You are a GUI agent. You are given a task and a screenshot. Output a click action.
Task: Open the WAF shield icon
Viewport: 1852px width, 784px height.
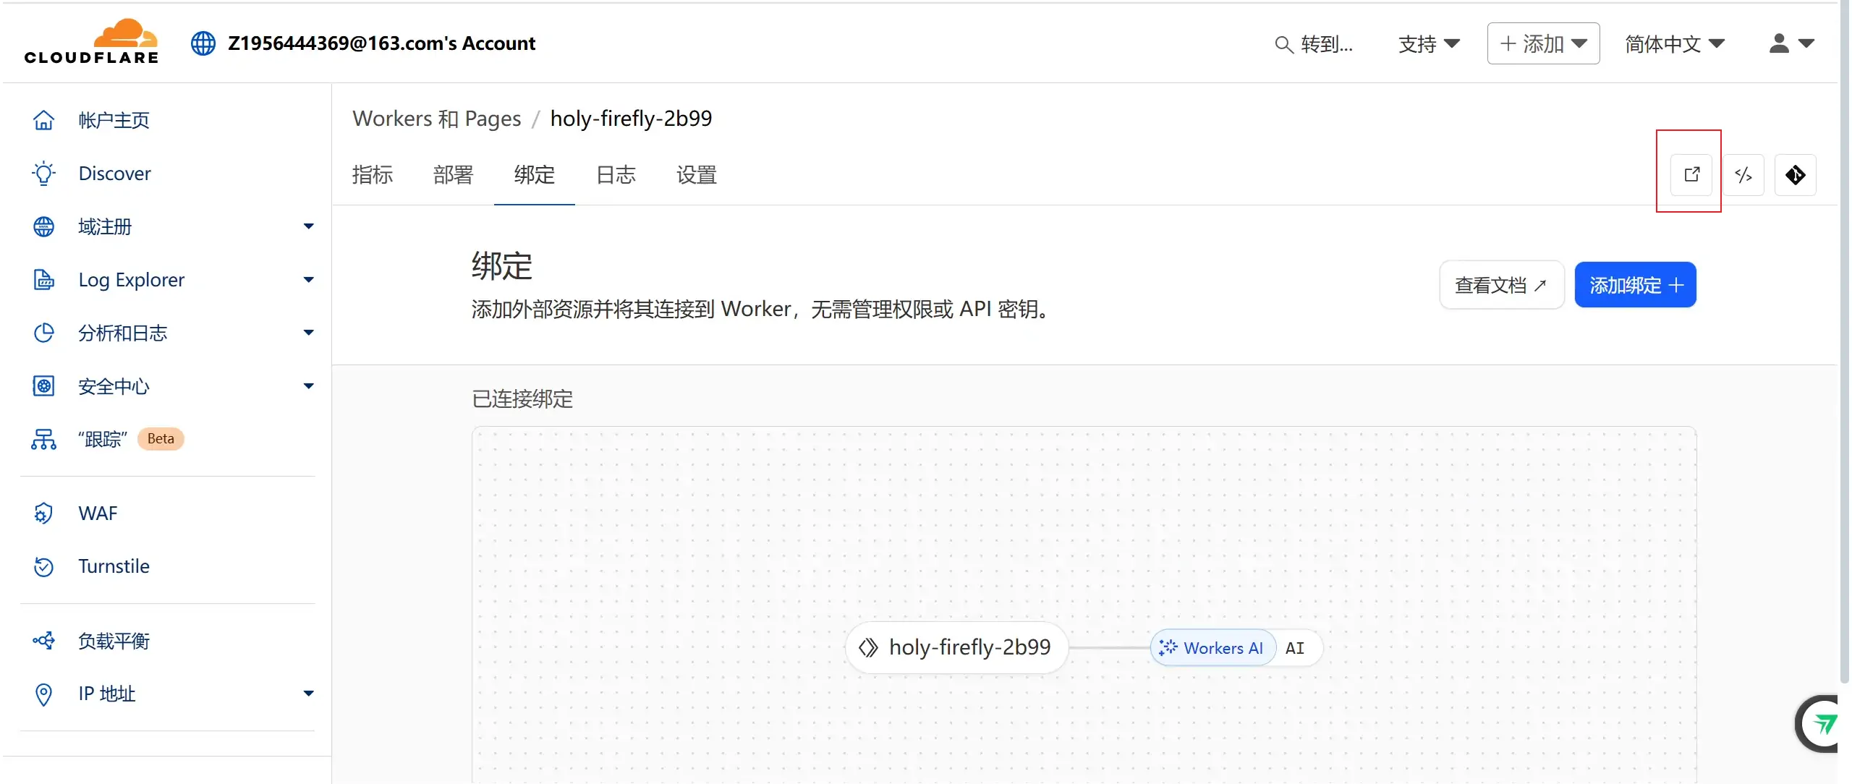(x=43, y=514)
